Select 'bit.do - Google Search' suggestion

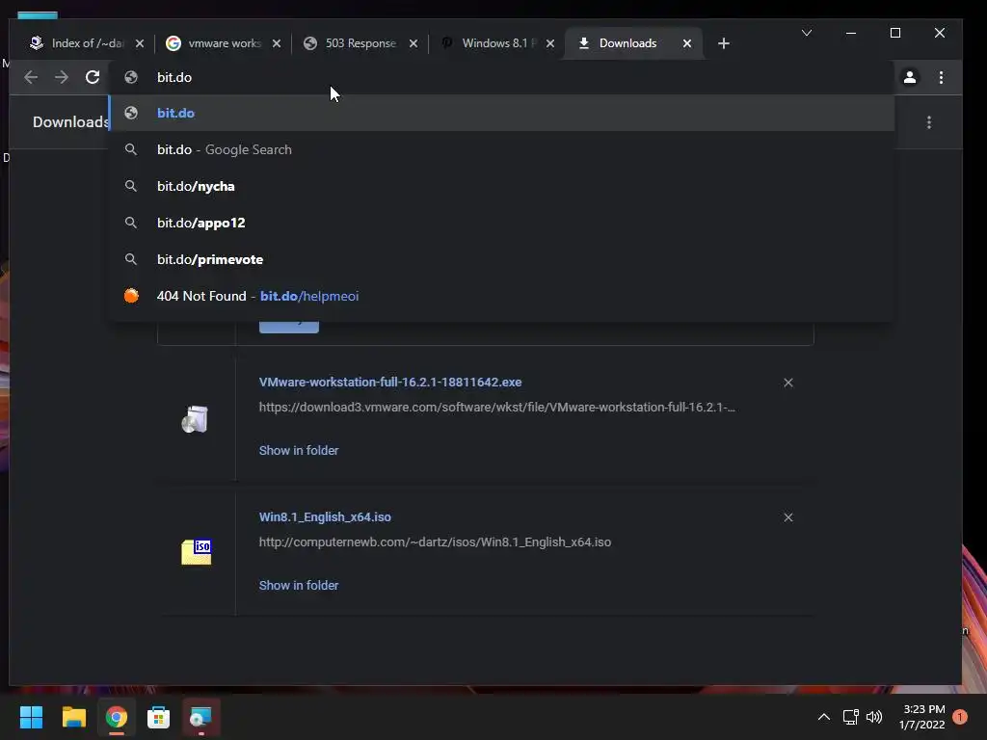[501, 149]
